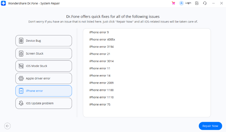Open the headset support icon
Viewport: 226px width, 132px height.
[205, 3]
